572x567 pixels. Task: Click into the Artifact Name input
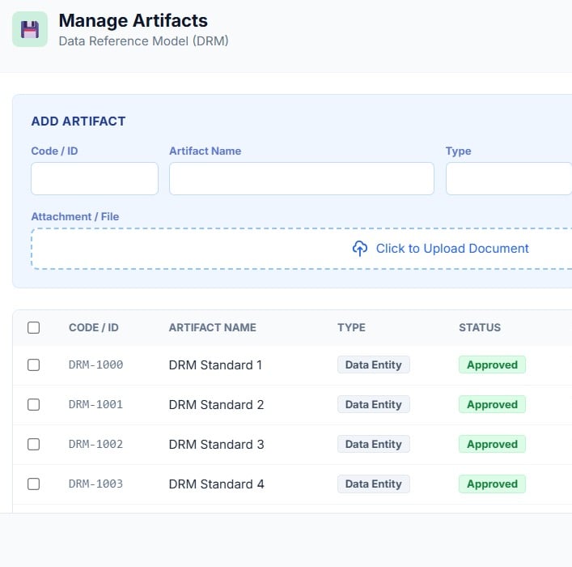301,179
